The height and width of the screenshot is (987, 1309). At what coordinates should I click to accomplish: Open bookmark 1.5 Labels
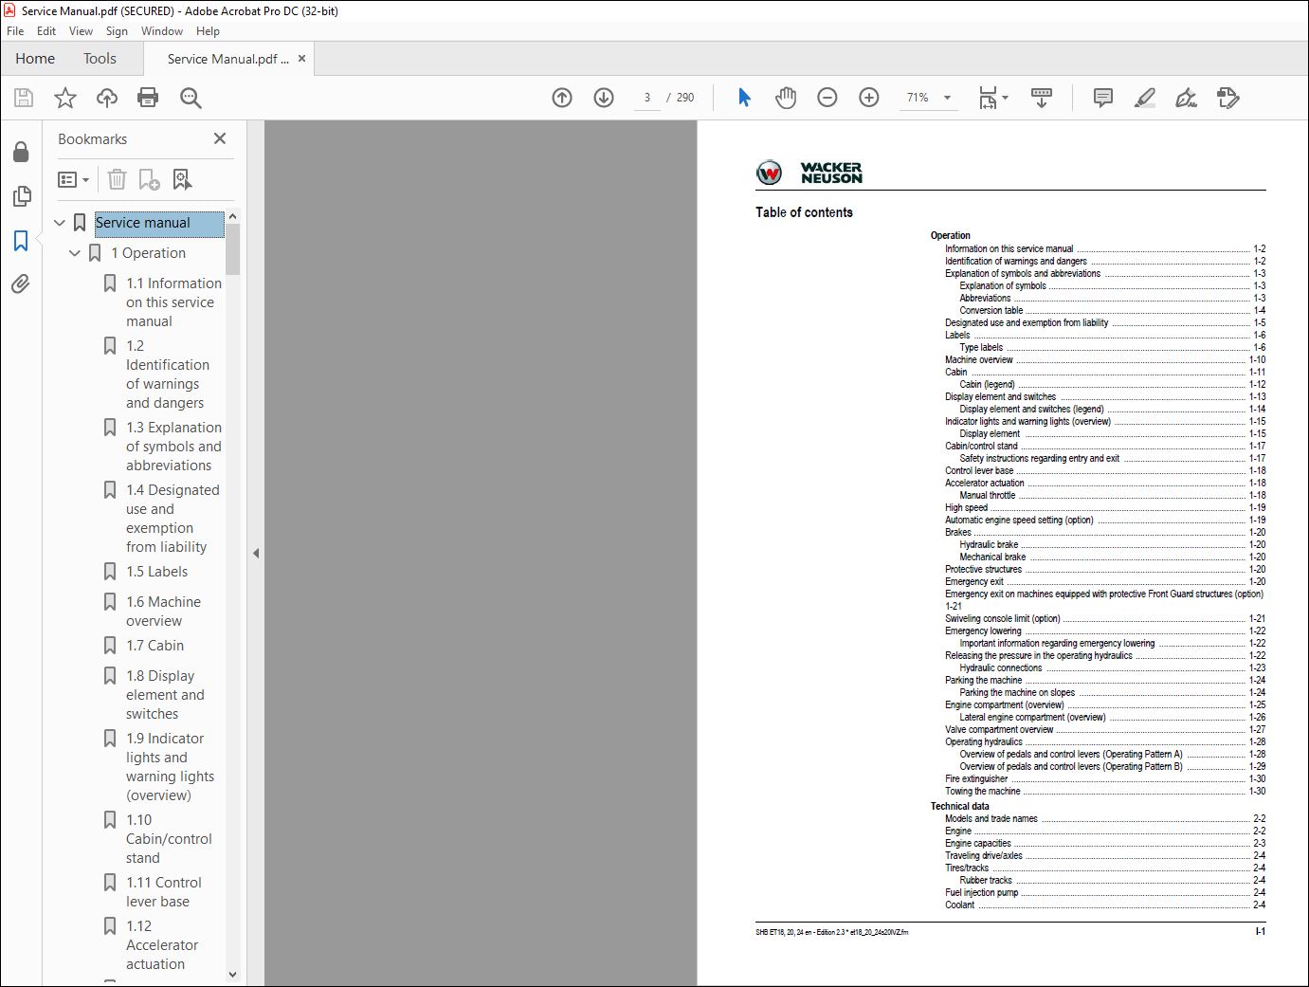tap(157, 572)
